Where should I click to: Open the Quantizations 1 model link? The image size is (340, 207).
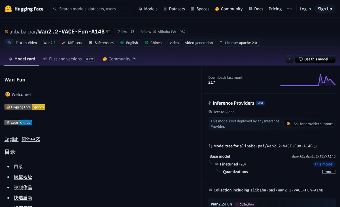(328, 172)
